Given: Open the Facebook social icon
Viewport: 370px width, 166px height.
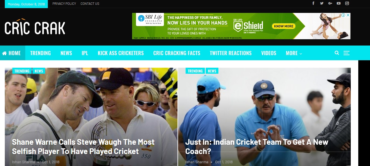Looking at the screenshot, I should (x=313, y=3).
